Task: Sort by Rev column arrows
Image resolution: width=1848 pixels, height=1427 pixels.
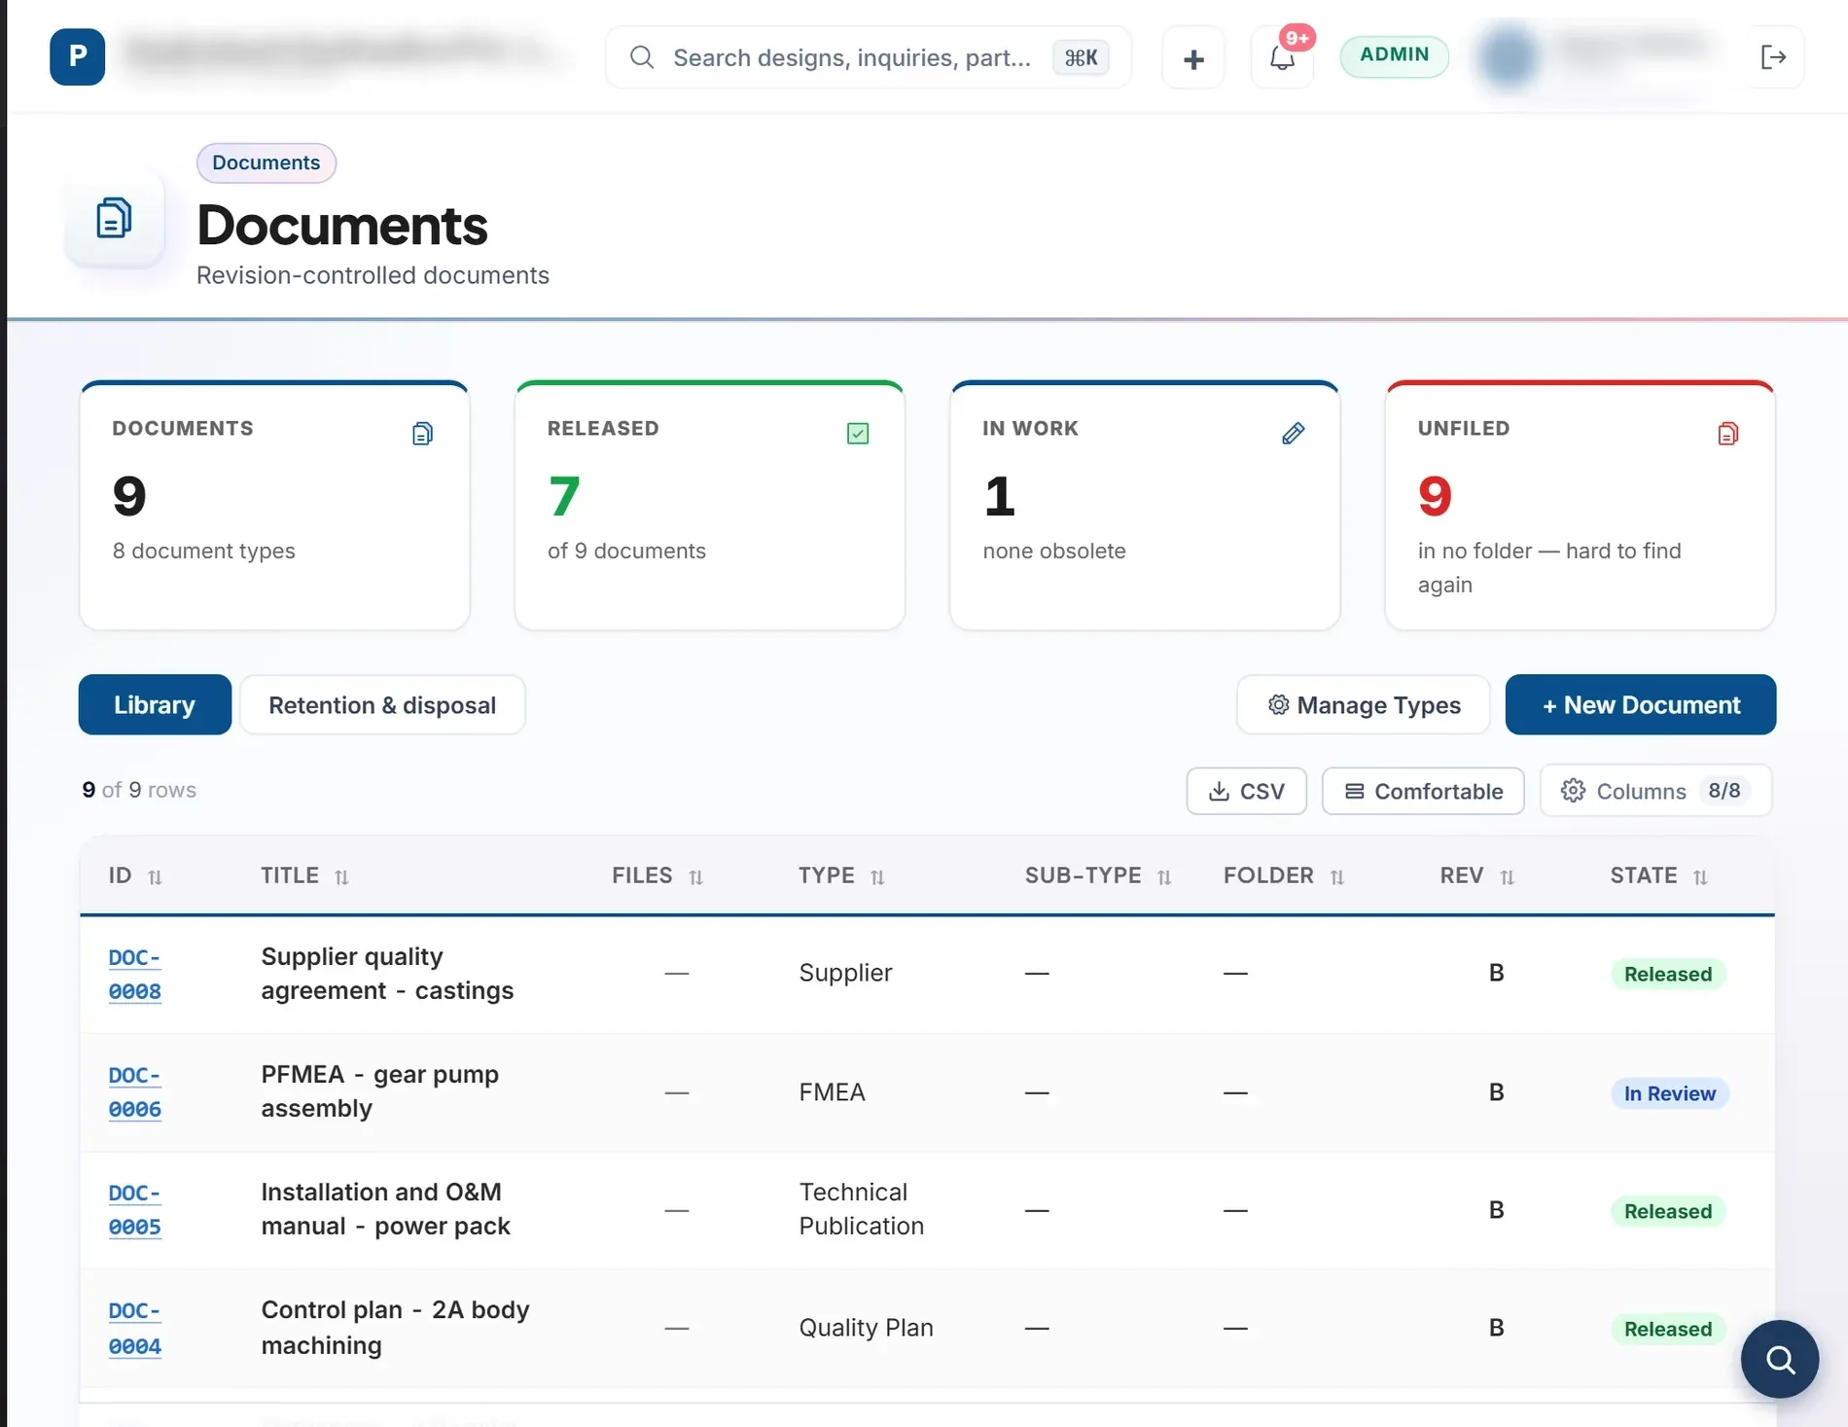Action: (x=1508, y=877)
